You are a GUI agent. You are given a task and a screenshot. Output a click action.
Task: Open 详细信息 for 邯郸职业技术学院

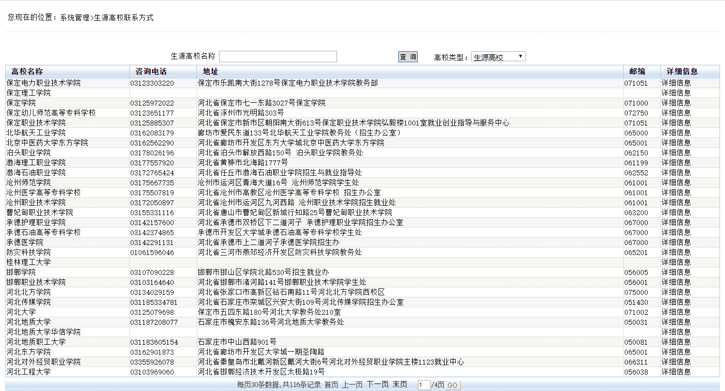(676, 282)
